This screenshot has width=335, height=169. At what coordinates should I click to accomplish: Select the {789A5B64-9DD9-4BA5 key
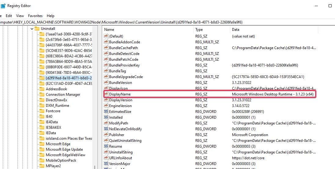pyautogui.click(x=68, y=62)
